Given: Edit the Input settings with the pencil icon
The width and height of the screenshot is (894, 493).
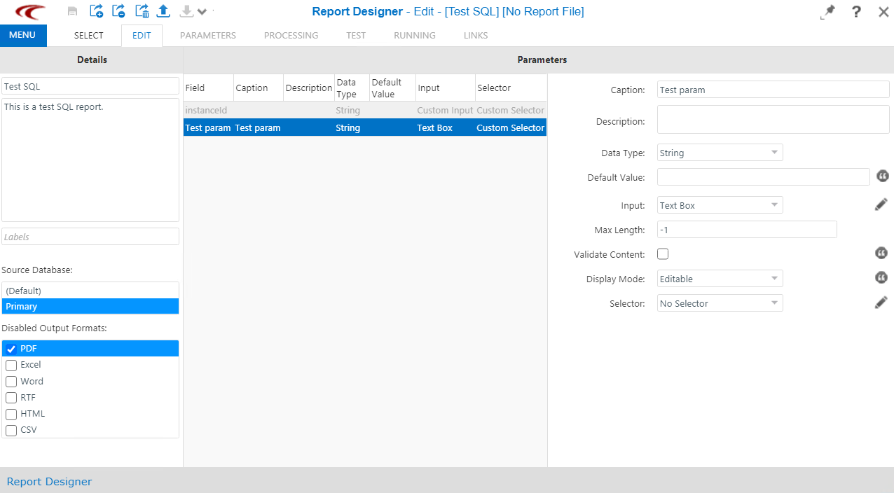Looking at the screenshot, I should click(881, 204).
